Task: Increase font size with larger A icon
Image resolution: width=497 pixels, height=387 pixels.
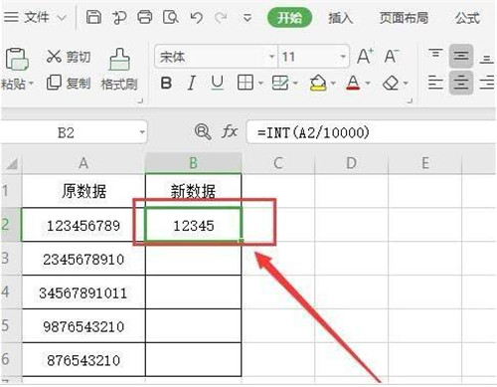Action: tap(365, 56)
